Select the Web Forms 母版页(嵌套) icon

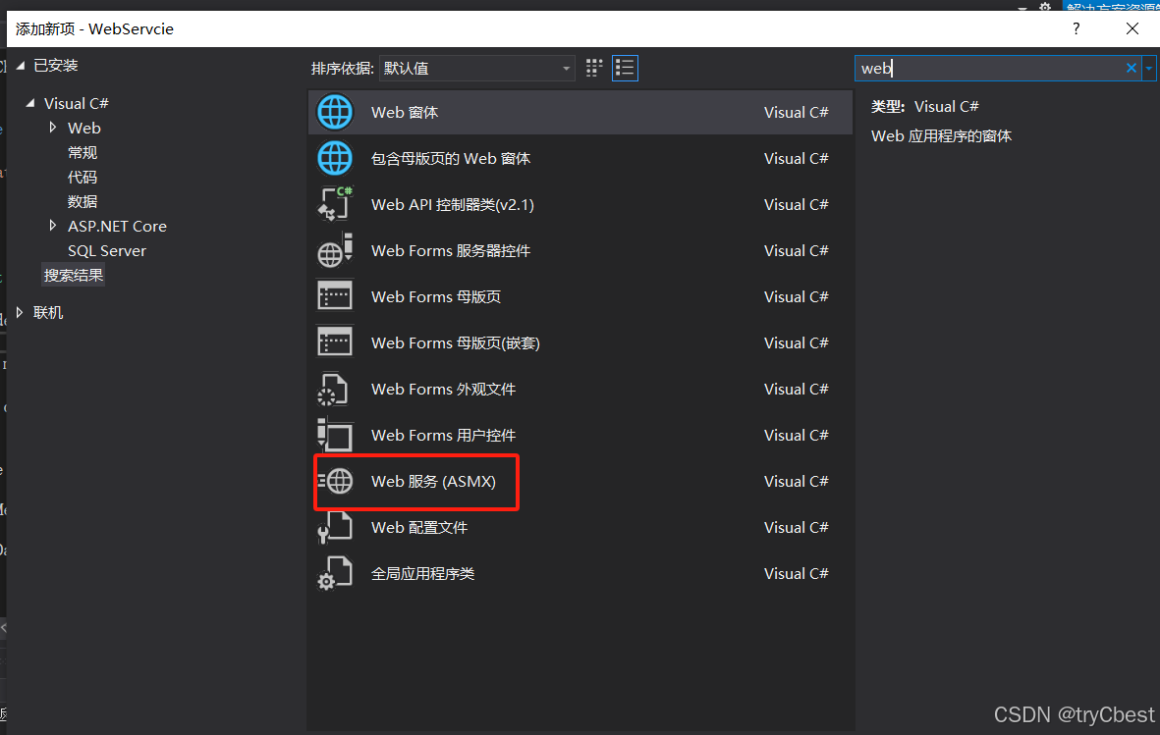click(x=334, y=342)
